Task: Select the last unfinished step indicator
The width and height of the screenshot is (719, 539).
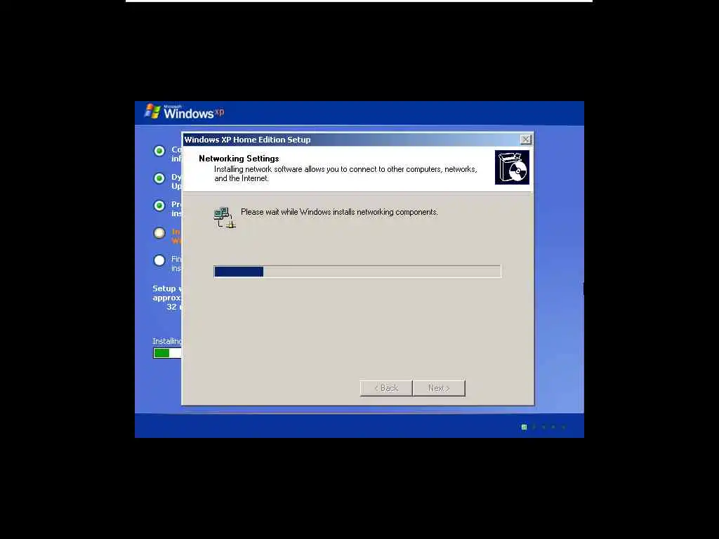Action: click(159, 260)
